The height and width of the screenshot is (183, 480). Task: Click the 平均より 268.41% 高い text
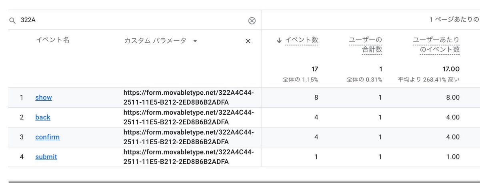429,80
